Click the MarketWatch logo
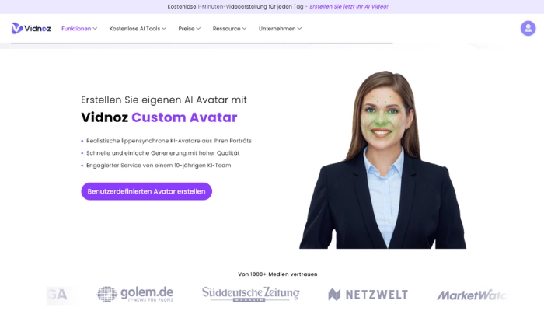 click(472, 295)
